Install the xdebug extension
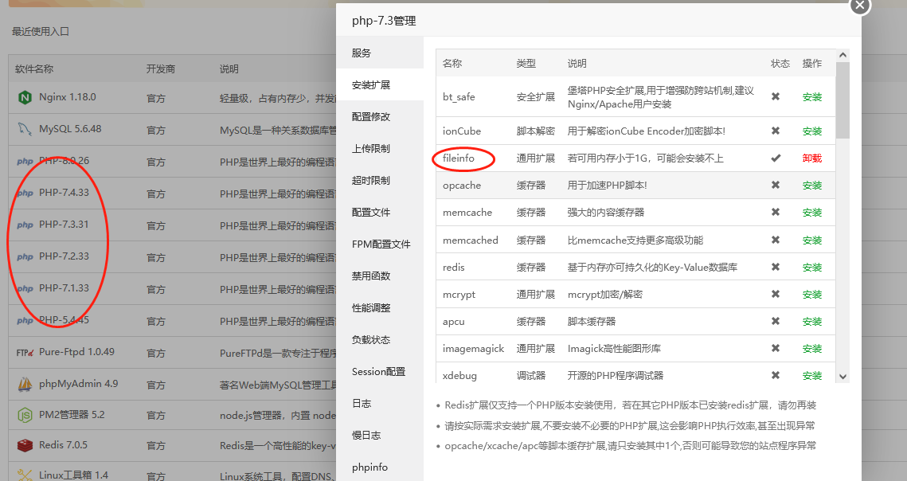907x481 pixels. tap(812, 376)
